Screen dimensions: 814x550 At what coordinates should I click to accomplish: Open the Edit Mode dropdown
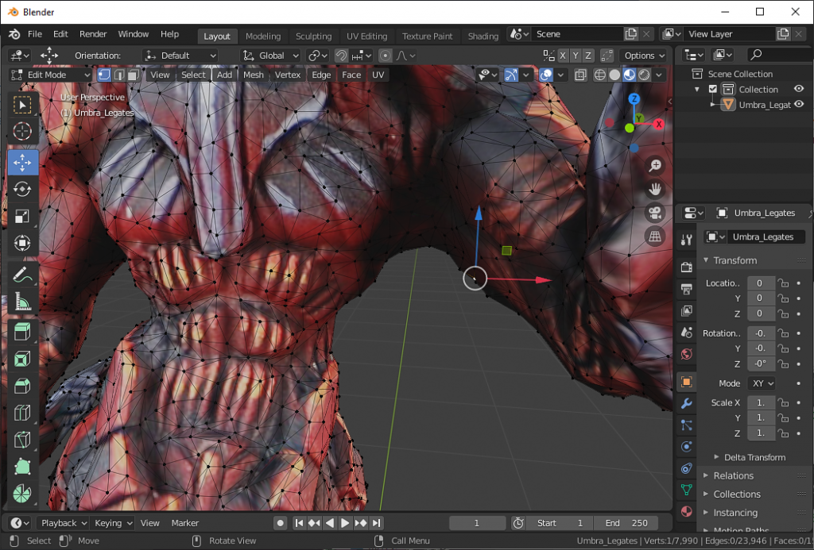49,74
